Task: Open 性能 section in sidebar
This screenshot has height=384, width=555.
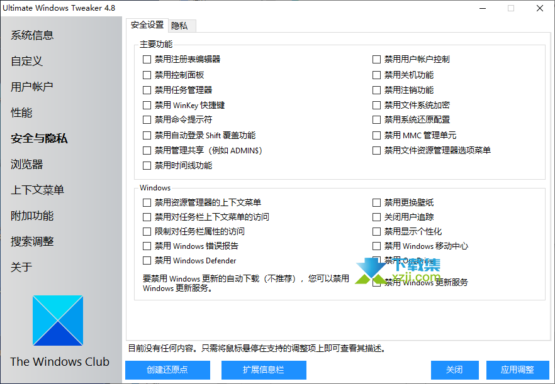Action: (21, 112)
